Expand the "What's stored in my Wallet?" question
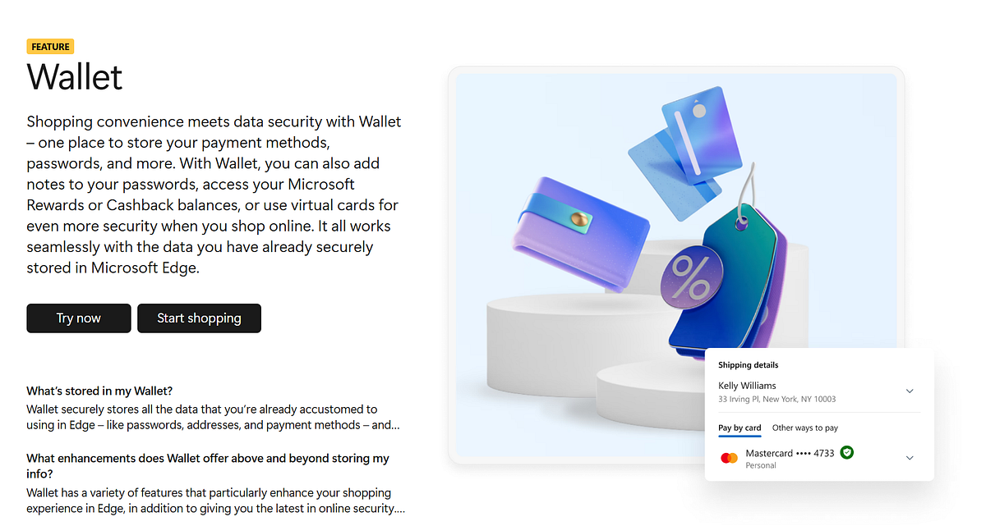986x526 pixels. point(99,391)
